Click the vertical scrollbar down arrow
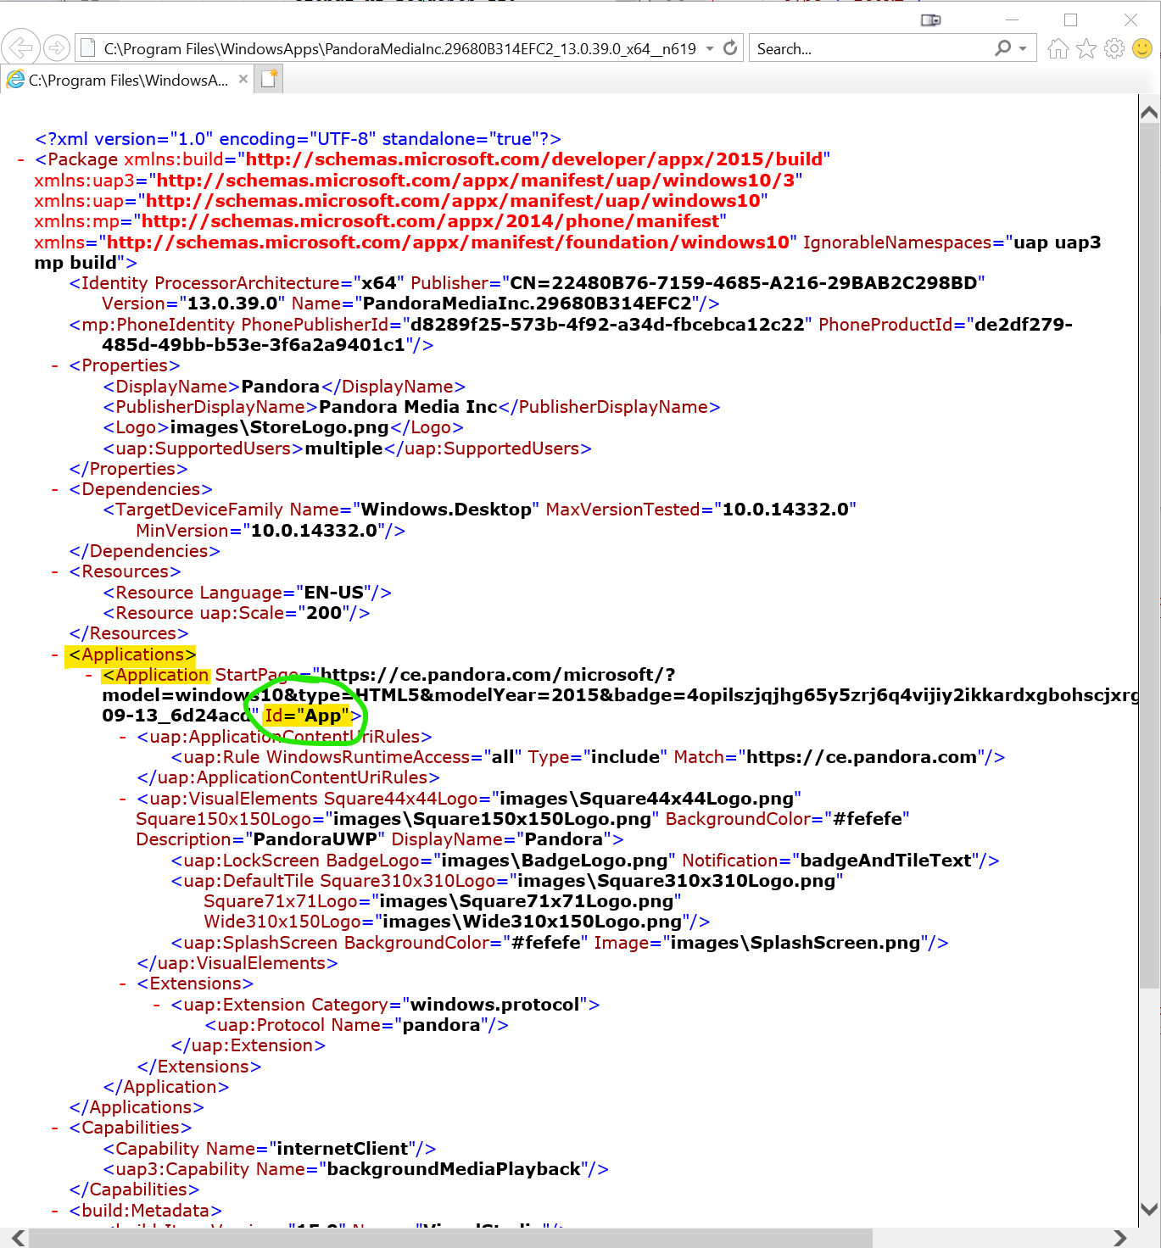Screen dimensions: 1161x1248 1149,1209
